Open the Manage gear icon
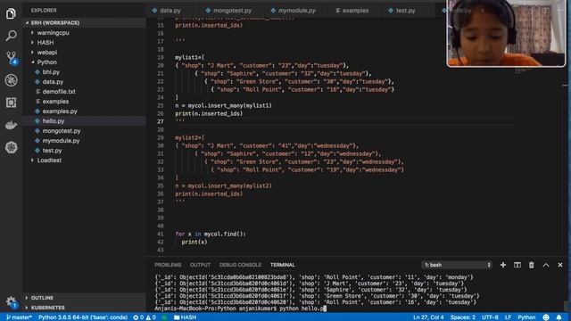 point(11,301)
